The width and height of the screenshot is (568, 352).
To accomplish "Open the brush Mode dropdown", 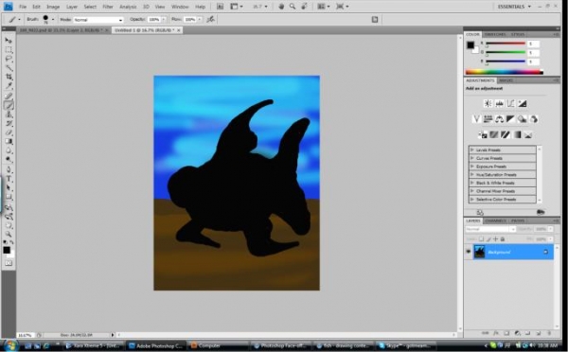I will (98, 20).
